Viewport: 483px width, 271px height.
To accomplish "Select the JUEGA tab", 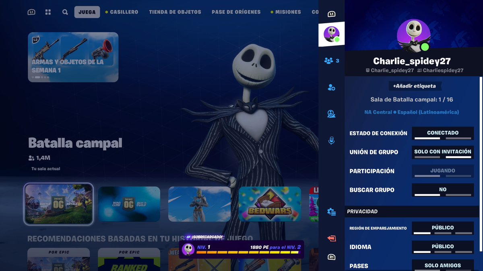I will coord(87,12).
